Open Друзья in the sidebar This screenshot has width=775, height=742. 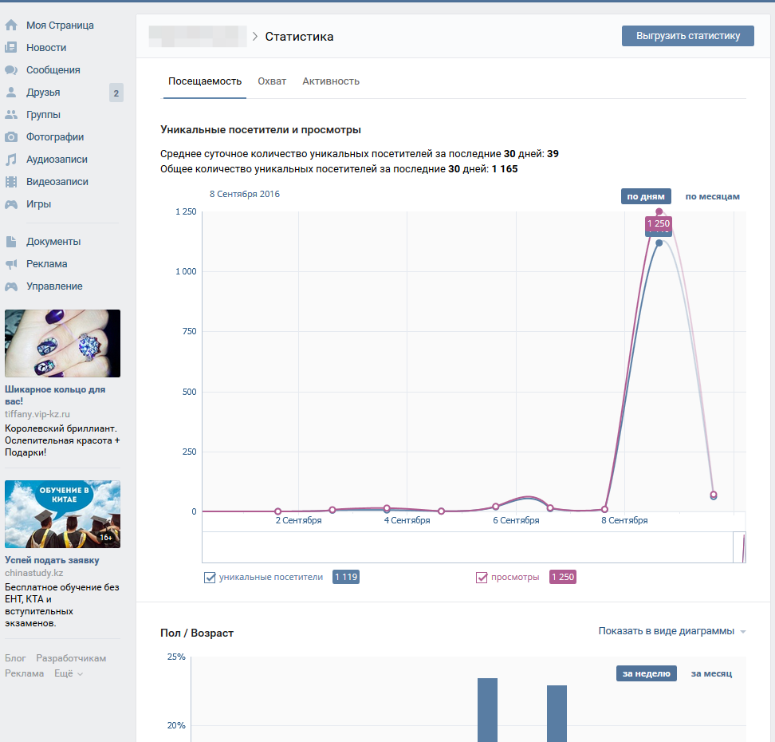click(44, 92)
